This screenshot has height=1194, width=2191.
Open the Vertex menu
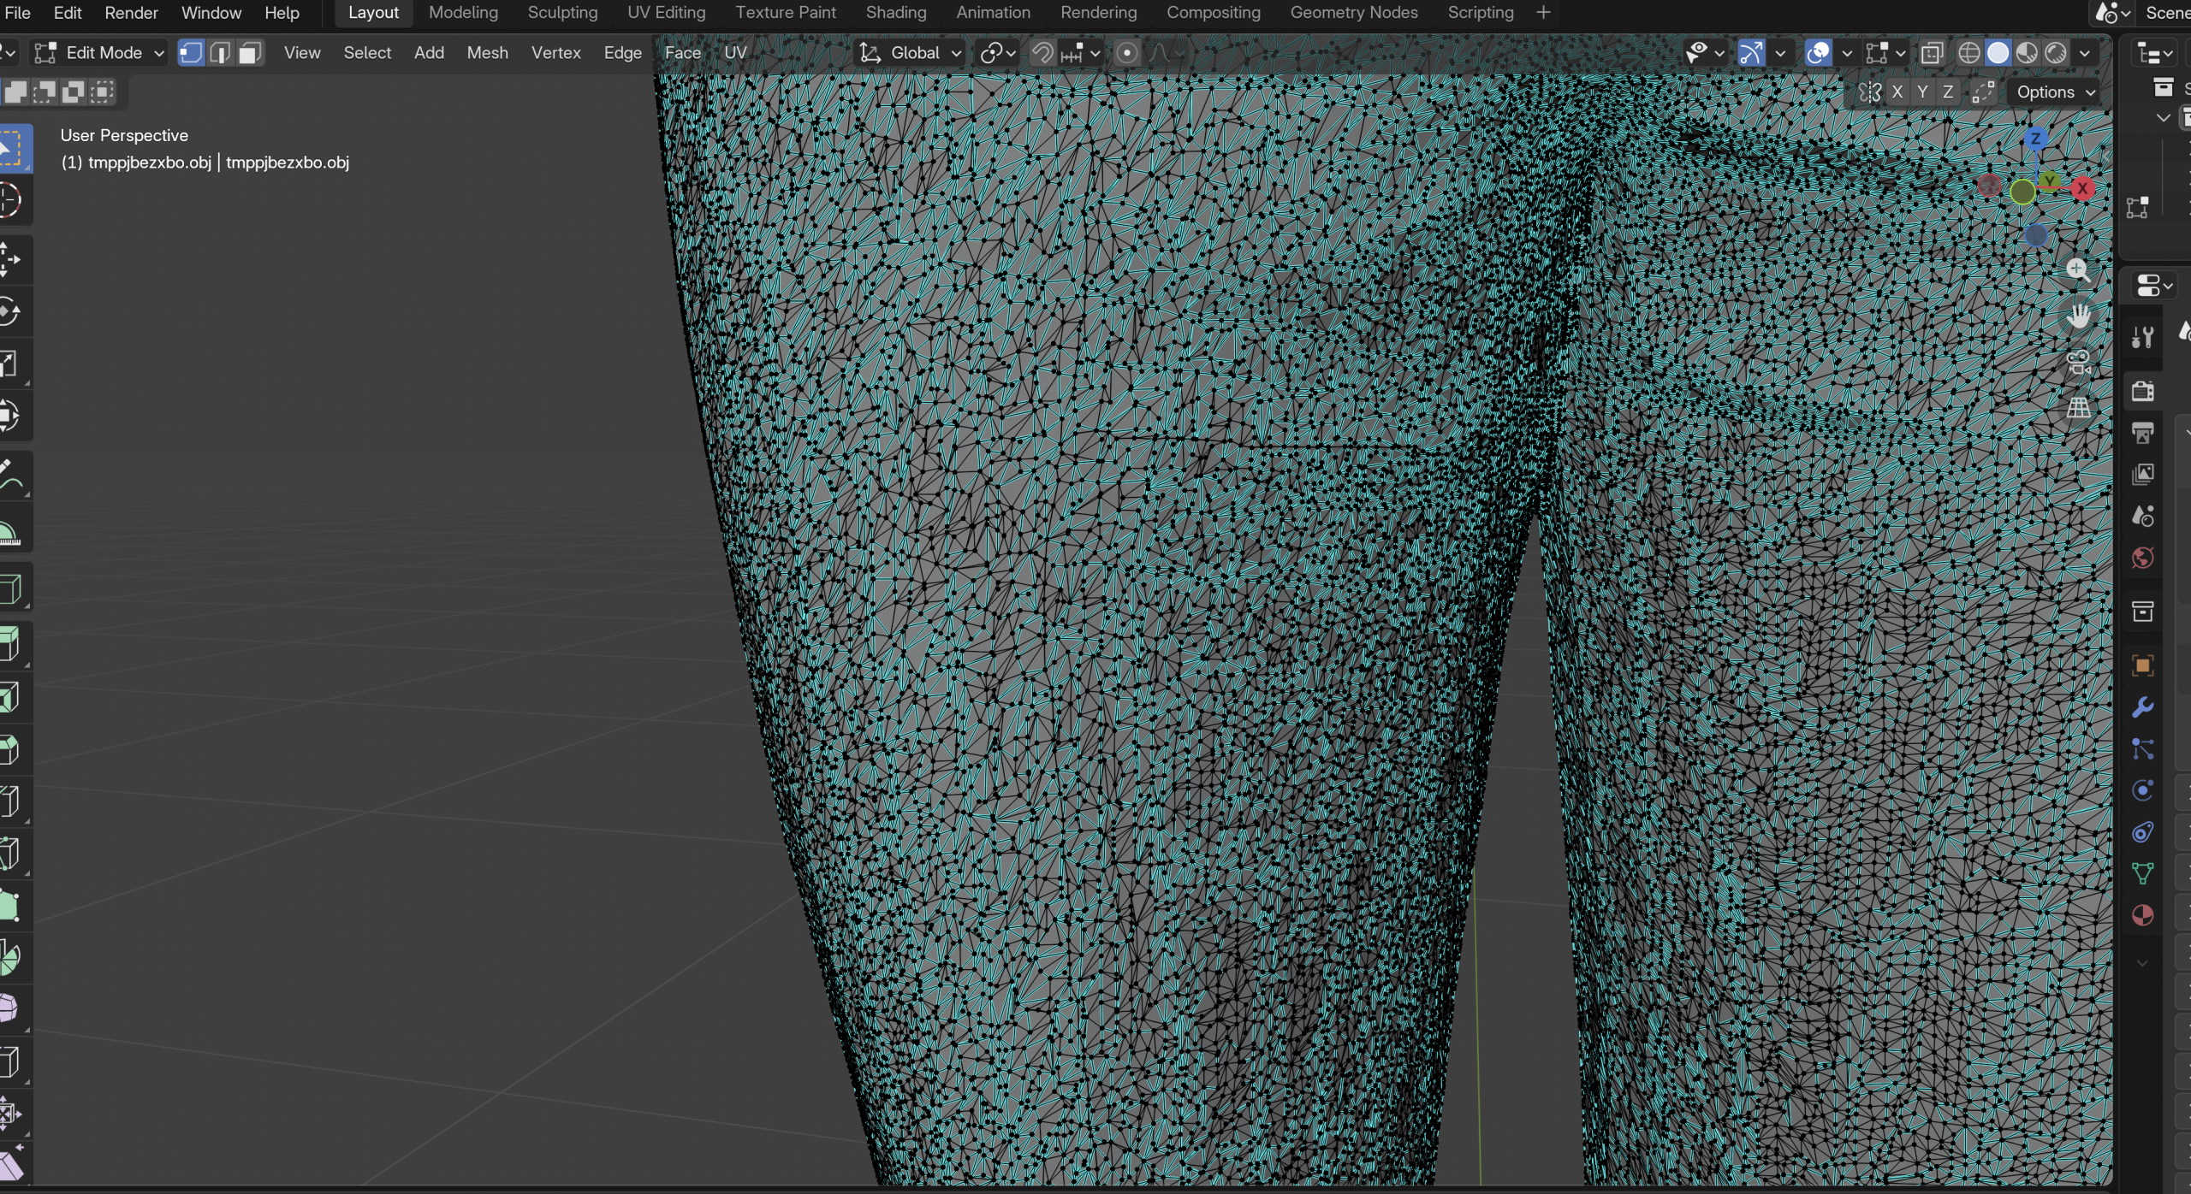[555, 53]
